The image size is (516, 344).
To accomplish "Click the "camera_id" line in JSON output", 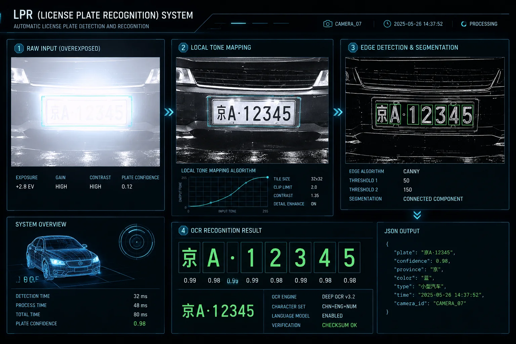I will click(x=430, y=303).
